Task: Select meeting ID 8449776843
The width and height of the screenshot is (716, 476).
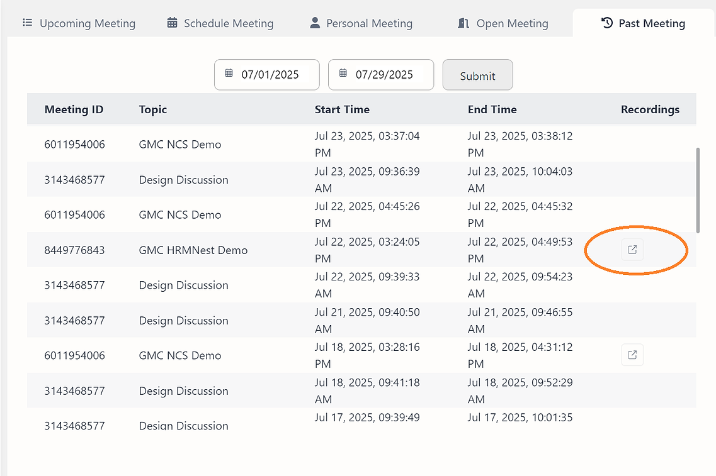Action: [x=74, y=250]
